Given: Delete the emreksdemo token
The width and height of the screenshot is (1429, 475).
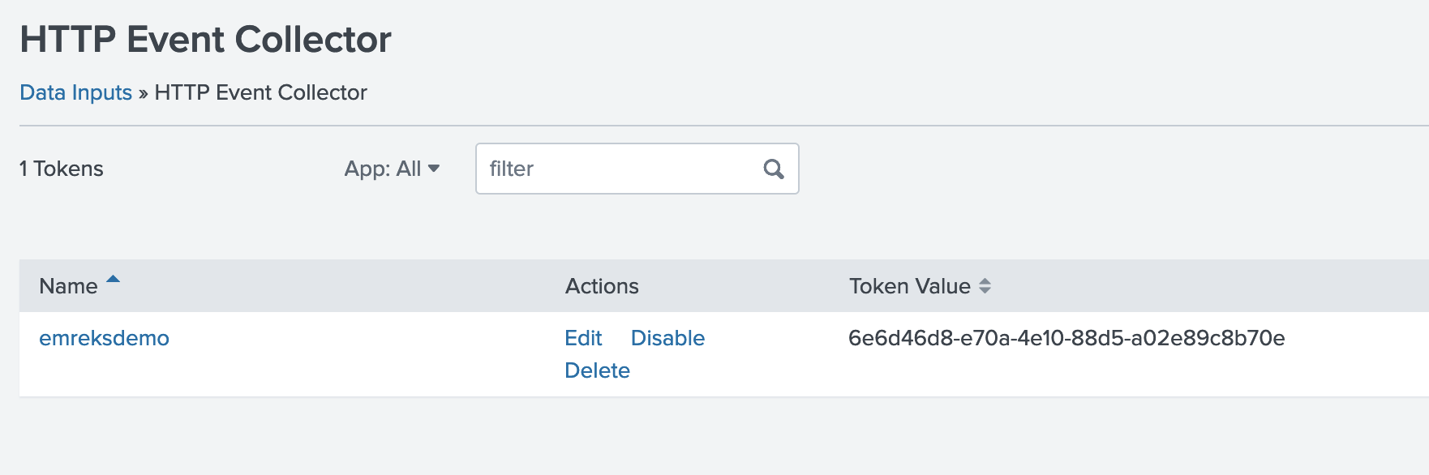Looking at the screenshot, I should pyautogui.click(x=596, y=370).
